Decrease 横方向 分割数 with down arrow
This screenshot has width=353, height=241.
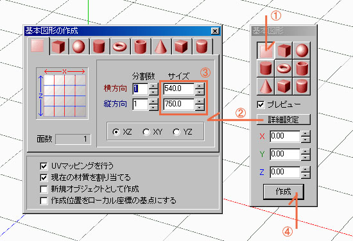click(153, 92)
